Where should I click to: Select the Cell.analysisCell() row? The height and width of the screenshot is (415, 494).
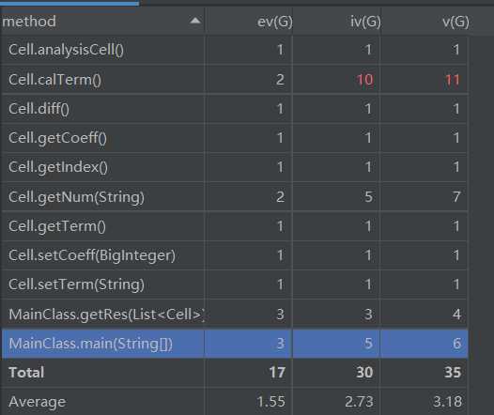(235, 50)
